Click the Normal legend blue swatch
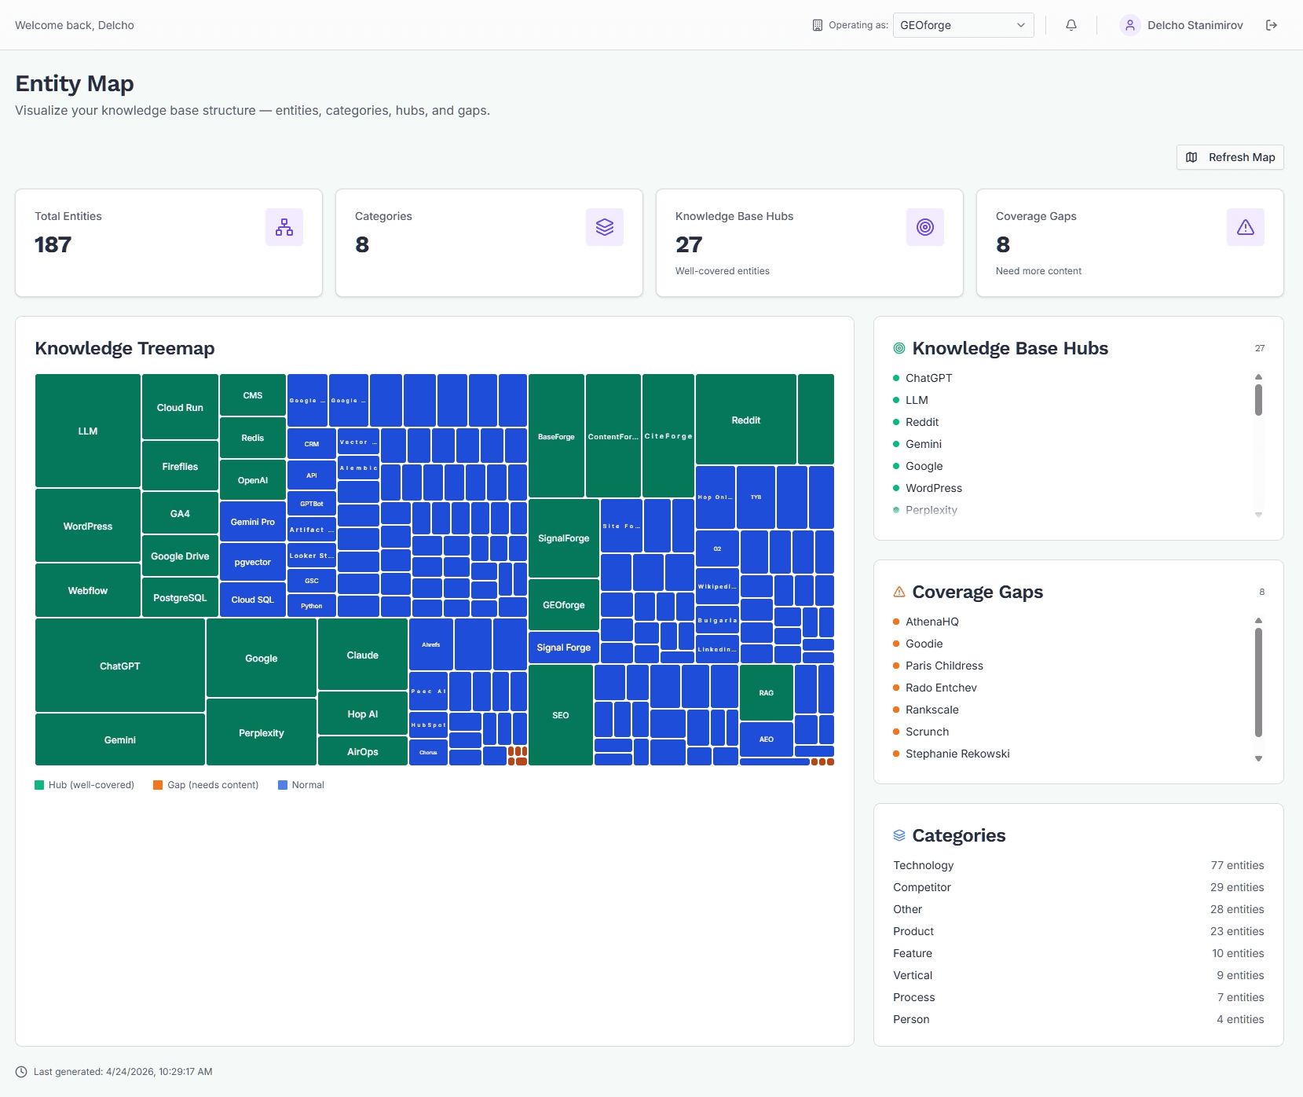The width and height of the screenshot is (1303, 1097). tap(283, 785)
